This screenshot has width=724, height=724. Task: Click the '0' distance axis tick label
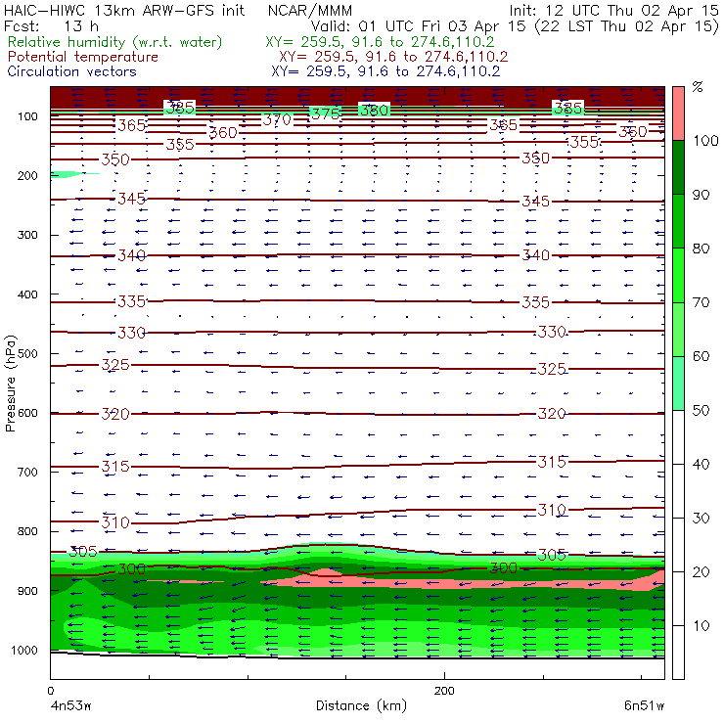click(x=51, y=691)
